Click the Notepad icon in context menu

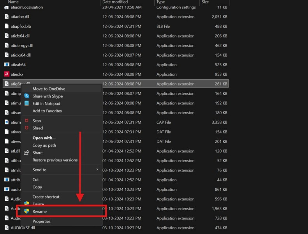(26, 103)
